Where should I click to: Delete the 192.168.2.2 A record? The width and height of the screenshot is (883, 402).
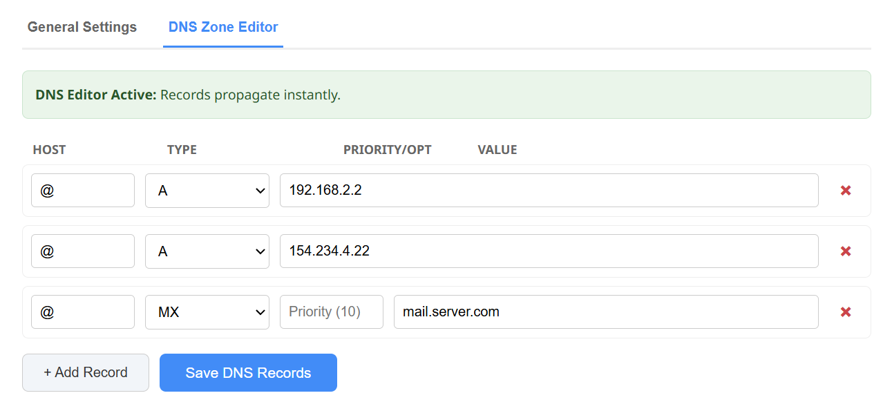tap(845, 191)
